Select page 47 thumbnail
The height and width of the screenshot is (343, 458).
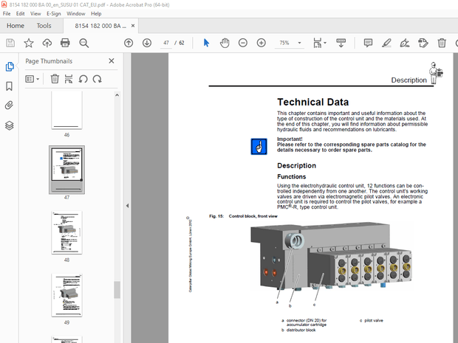(66, 170)
